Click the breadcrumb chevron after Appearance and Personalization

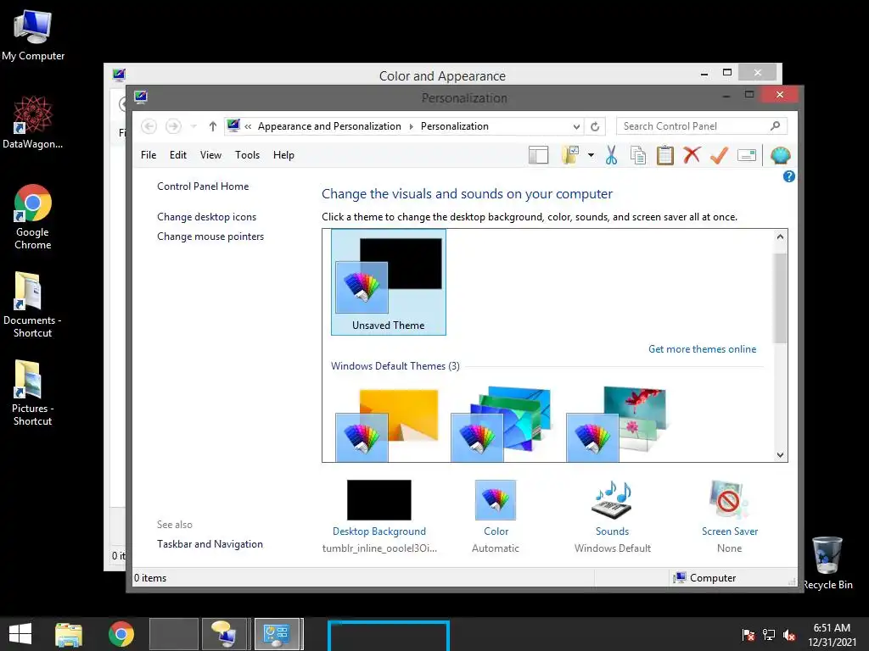412,127
